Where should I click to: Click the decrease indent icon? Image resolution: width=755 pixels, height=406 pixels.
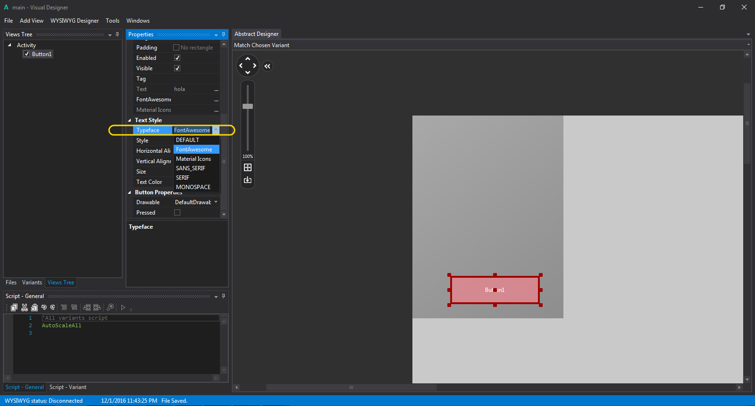coord(87,307)
